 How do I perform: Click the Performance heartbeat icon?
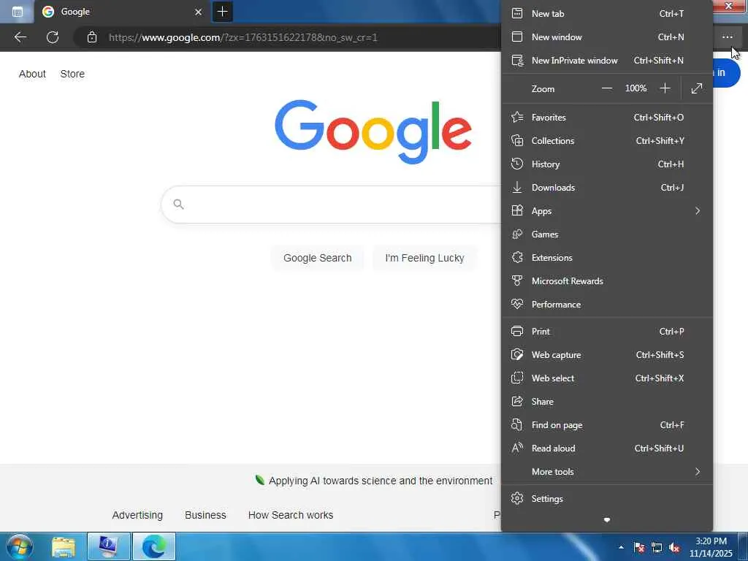pos(517,304)
